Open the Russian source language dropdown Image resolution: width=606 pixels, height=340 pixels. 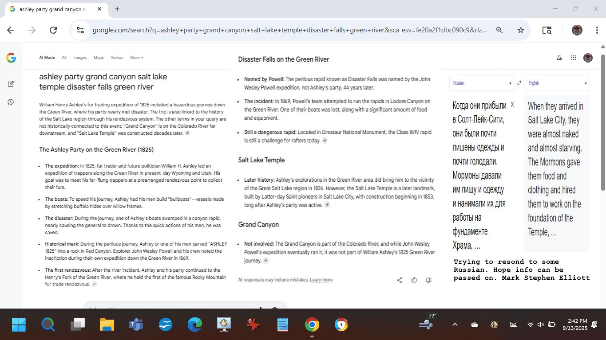[482, 83]
